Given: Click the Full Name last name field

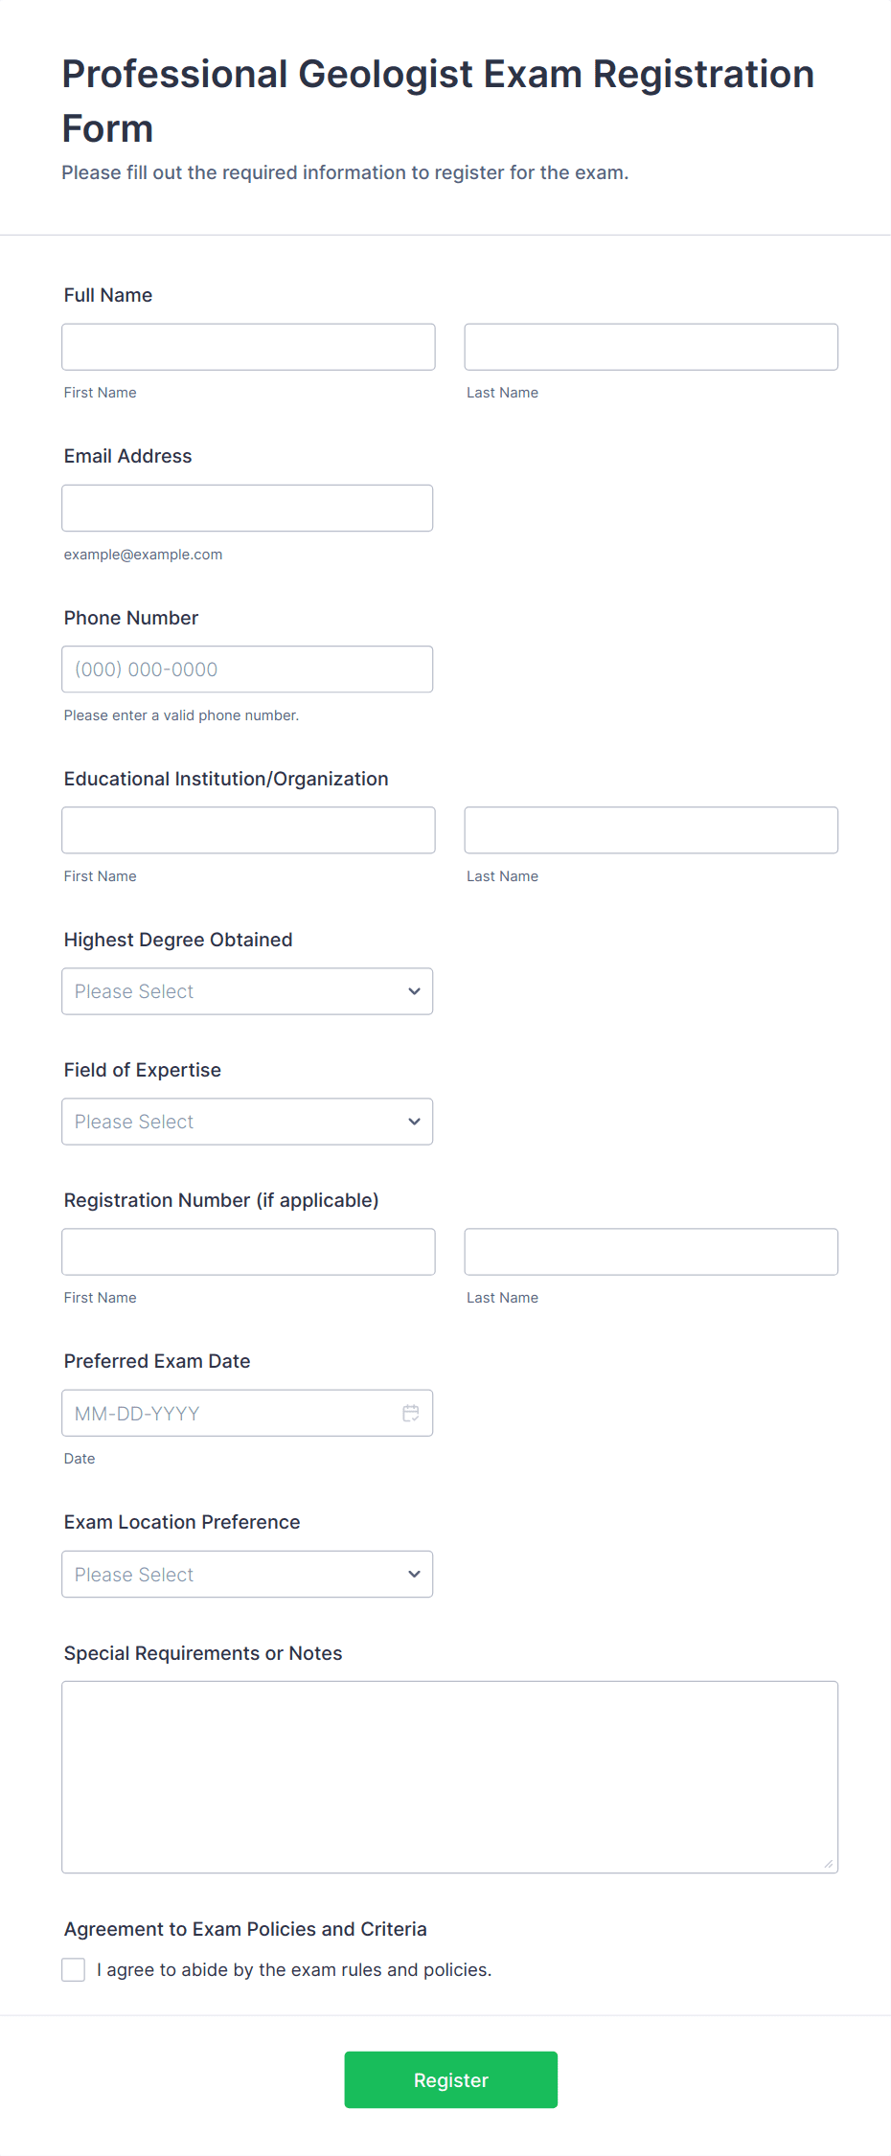Looking at the screenshot, I should [x=651, y=347].
